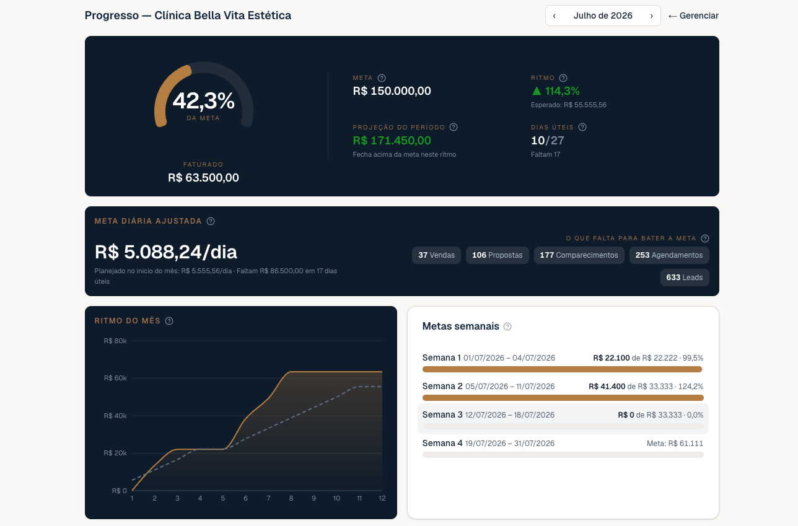Click the R$ 171.450,00 projection value
Viewport: 798px width, 526px height.
[x=392, y=141]
